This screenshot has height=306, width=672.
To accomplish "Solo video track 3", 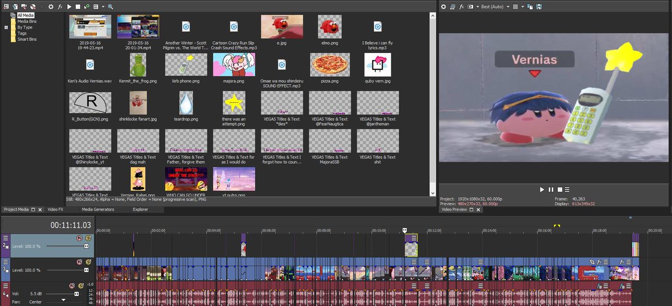I will tap(88, 262).
